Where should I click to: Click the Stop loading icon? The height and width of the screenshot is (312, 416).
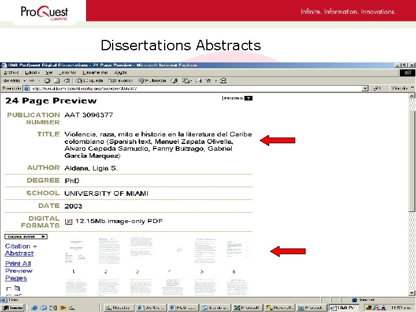tap(47, 80)
